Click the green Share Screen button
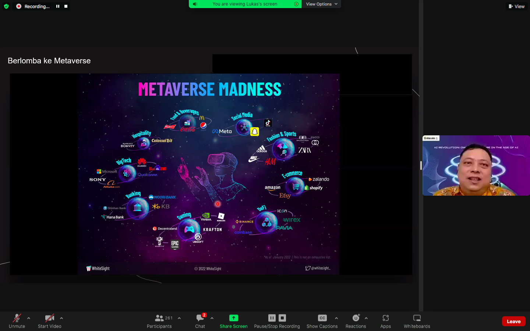Image resolution: width=530 pixels, height=331 pixels. [x=234, y=321]
